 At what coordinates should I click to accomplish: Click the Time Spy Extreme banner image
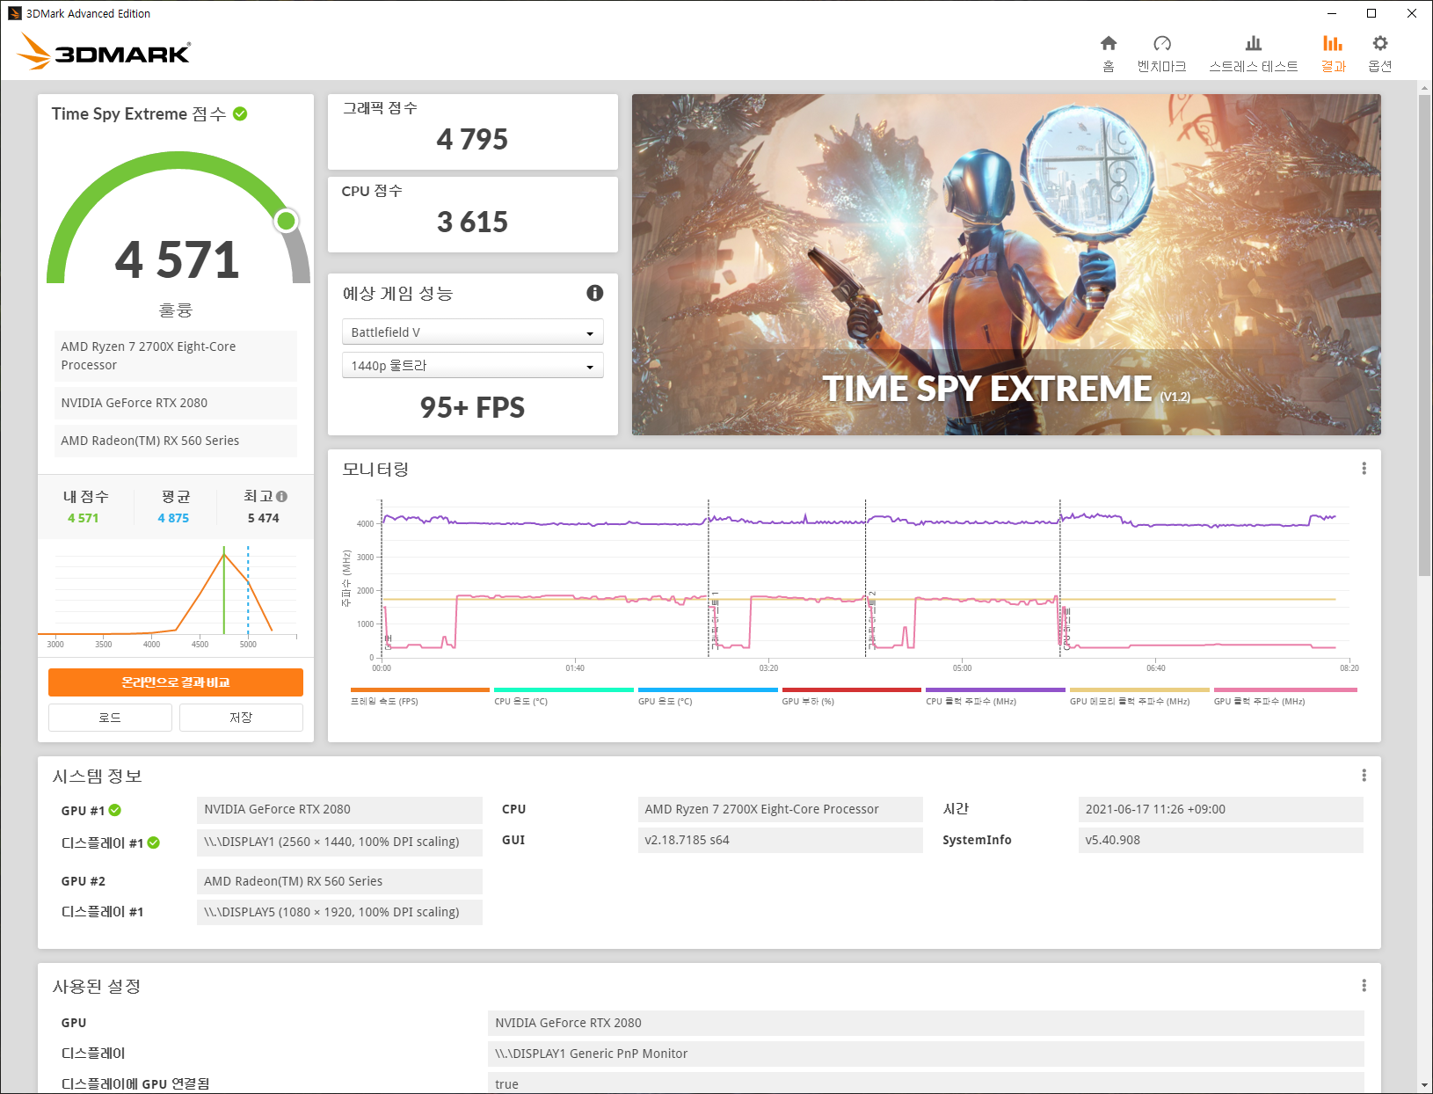pos(1007,265)
